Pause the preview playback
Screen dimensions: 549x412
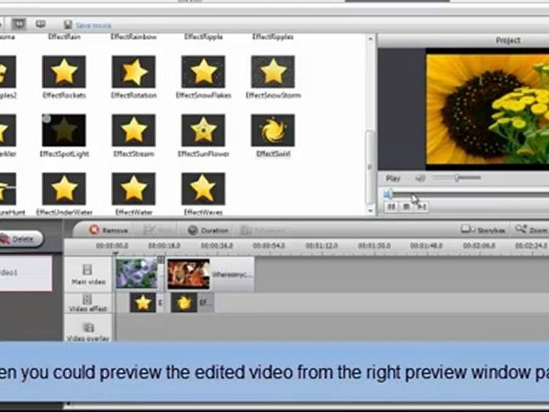[x=391, y=207]
